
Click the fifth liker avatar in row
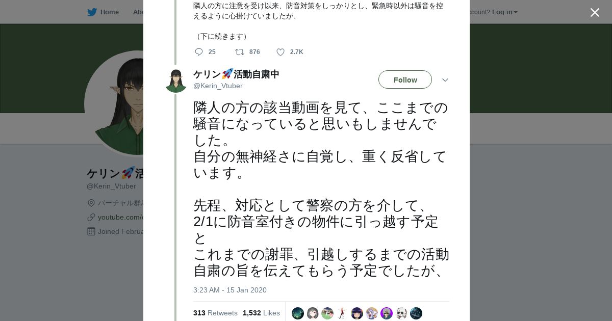click(357, 313)
